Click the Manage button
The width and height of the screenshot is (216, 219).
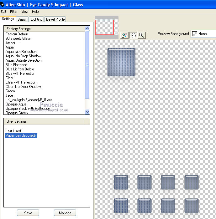tap(65, 213)
